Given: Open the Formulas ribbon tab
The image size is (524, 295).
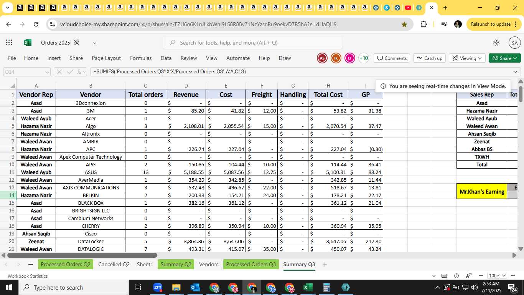Looking at the screenshot, I should tap(141, 58).
